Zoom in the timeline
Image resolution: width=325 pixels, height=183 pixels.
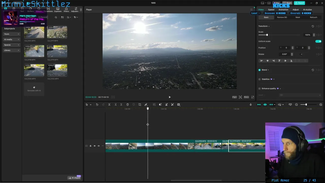(x=321, y=104)
